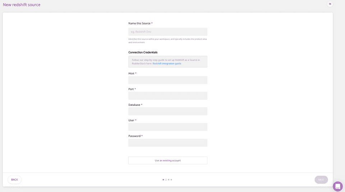This screenshot has width=345, height=192.
Task: Click the first step indicator dot
Action: coord(163,180)
